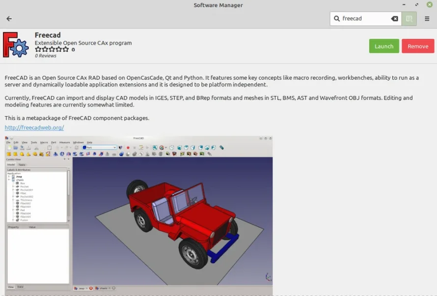Select the New document icon on FreeCAD's toolbar
Screen dimensions: 437x296
pos(9,148)
